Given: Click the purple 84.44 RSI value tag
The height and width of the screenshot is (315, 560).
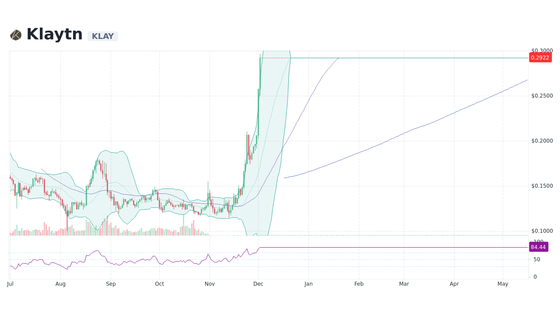Looking at the screenshot, I should [539, 247].
